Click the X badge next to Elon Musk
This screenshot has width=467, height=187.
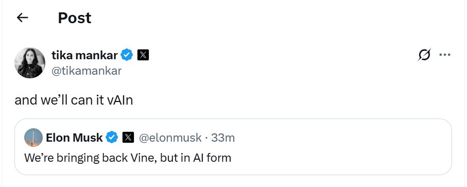pos(128,138)
